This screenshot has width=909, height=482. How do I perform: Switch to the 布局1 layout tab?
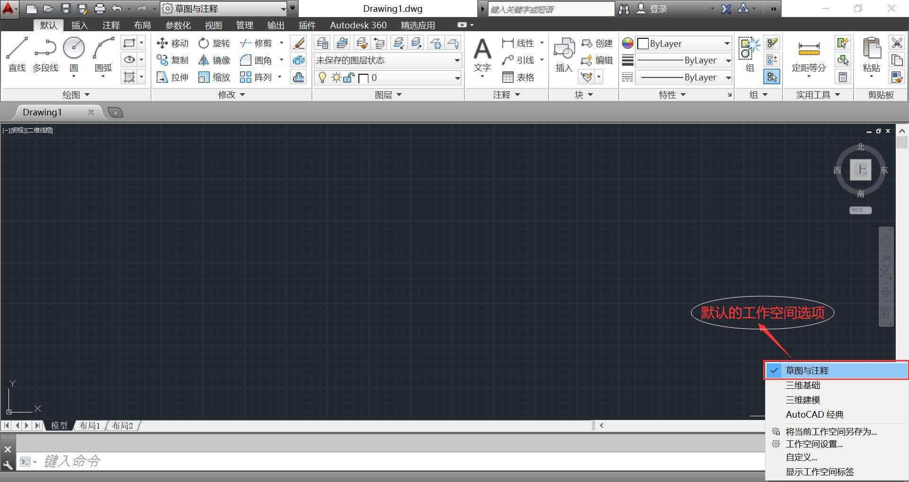click(x=90, y=425)
